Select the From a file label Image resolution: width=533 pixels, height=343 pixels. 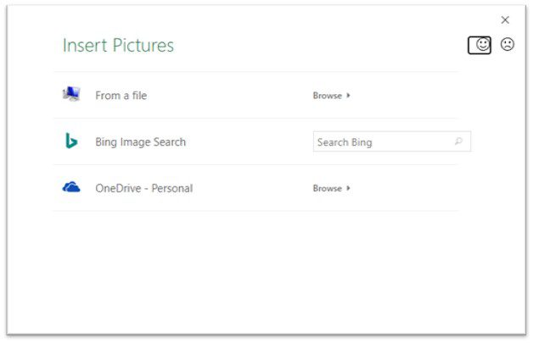121,96
